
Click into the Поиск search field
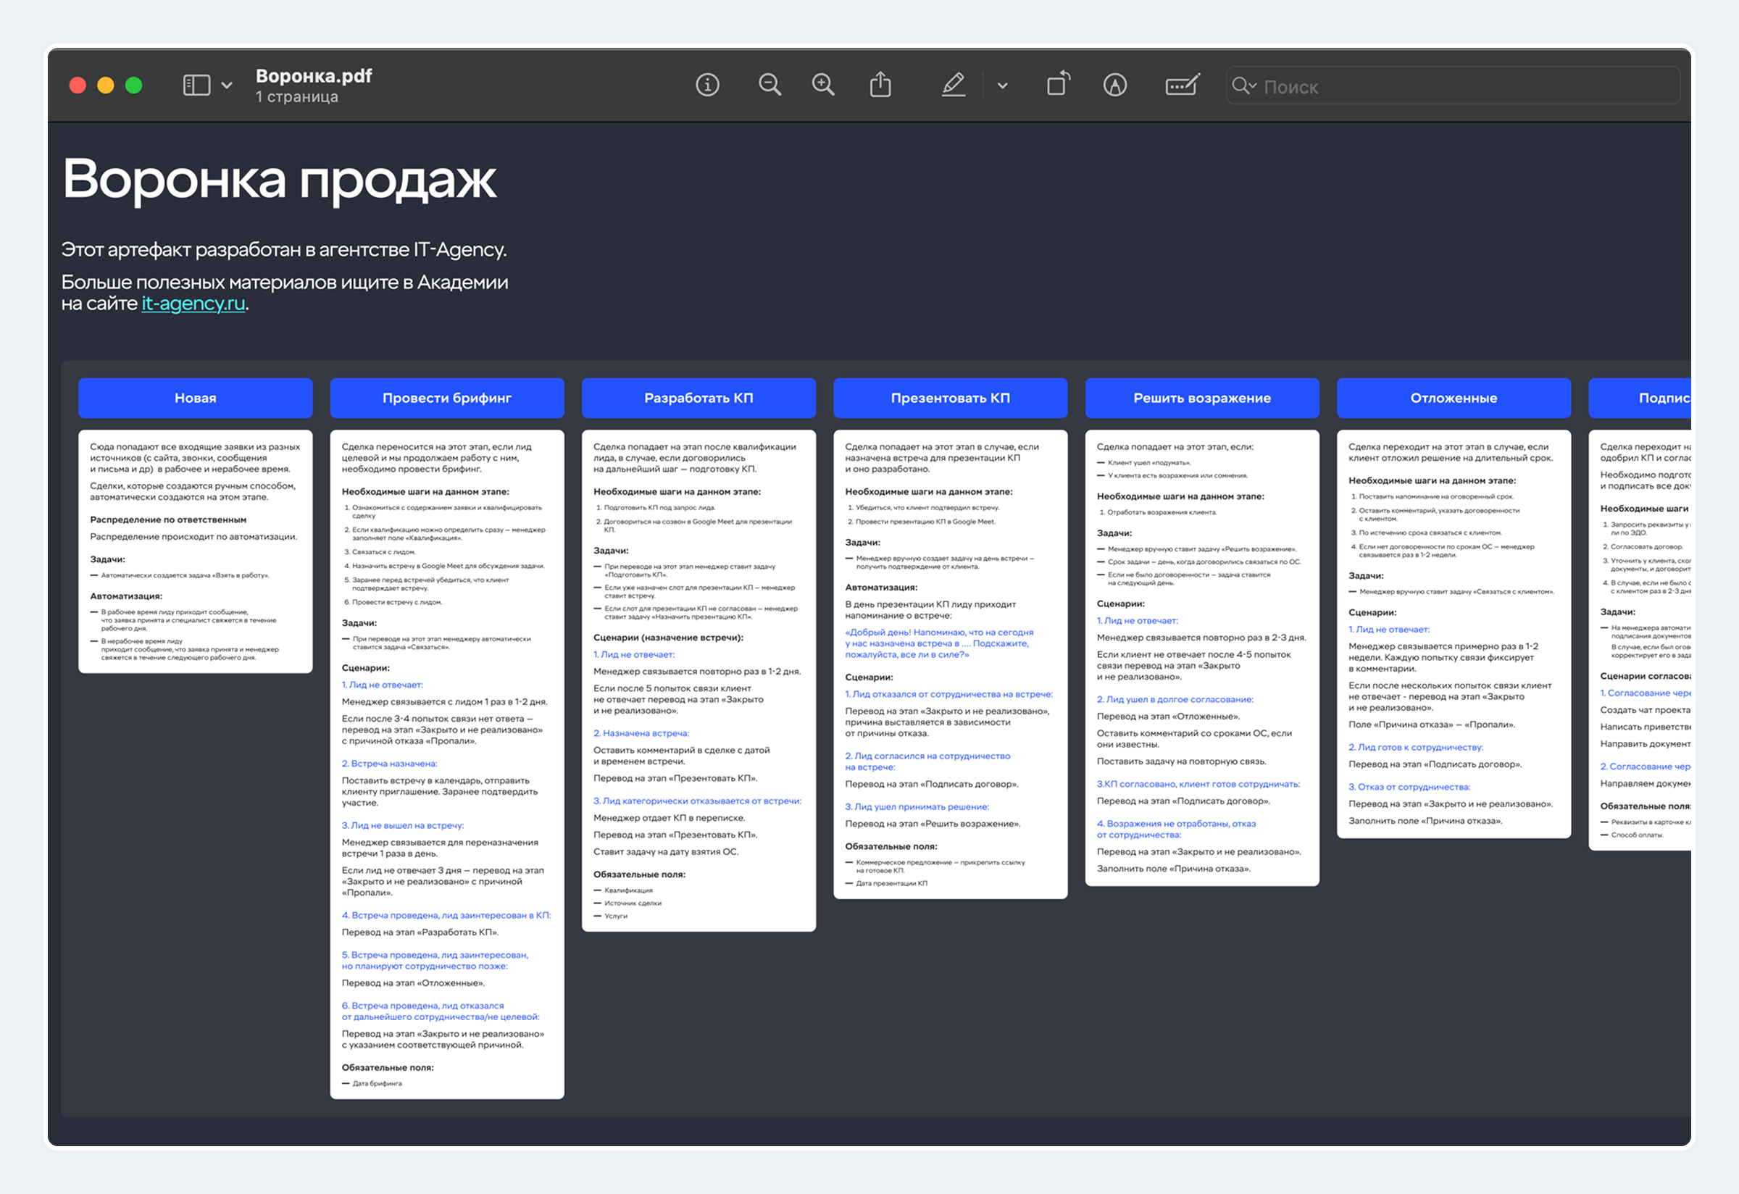pyautogui.click(x=1454, y=86)
